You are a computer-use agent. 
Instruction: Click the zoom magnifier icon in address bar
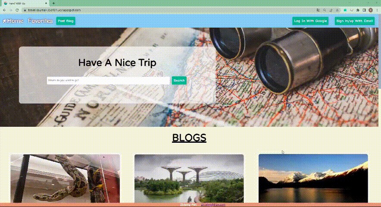tap(325, 10)
